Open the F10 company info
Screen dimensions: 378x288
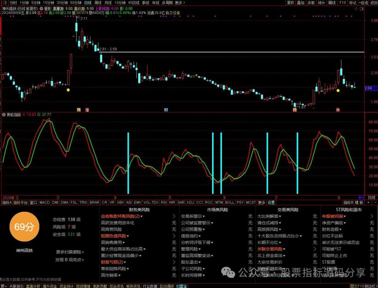342,3
